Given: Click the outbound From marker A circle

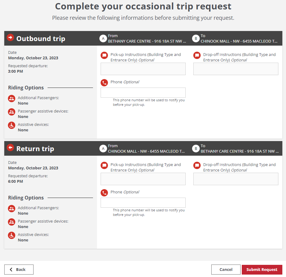Looking at the screenshot, I should [103, 39].
